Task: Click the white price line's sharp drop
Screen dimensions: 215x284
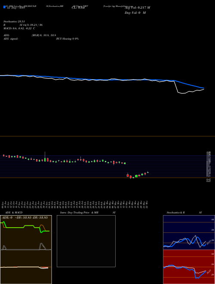Action: (176, 87)
